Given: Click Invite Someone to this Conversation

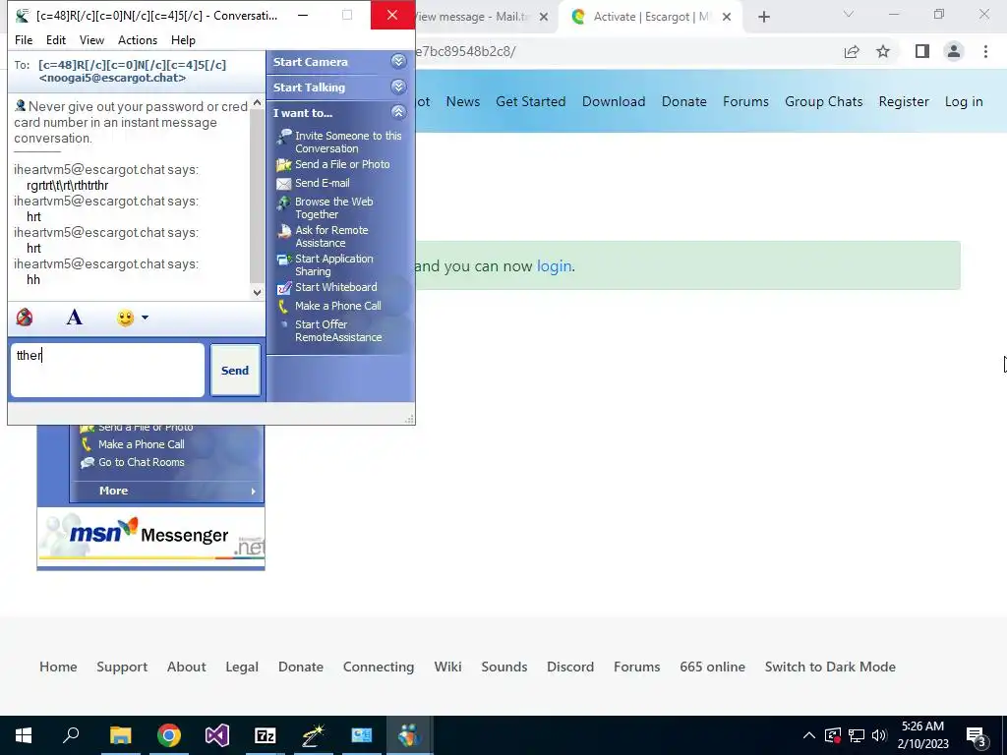Looking at the screenshot, I should [x=348, y=142].
